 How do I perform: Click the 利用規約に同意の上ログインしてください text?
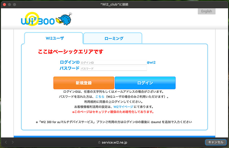tap(113, 102)
